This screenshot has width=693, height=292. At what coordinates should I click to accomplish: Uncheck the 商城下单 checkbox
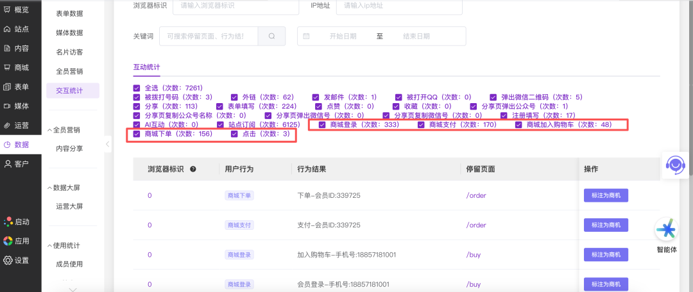pyautogui.click(x=137, y=134)
